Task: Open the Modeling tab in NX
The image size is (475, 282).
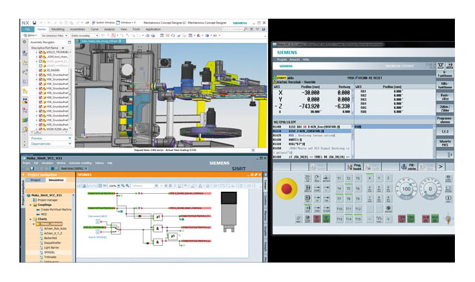Action: [x=58, y=29]
